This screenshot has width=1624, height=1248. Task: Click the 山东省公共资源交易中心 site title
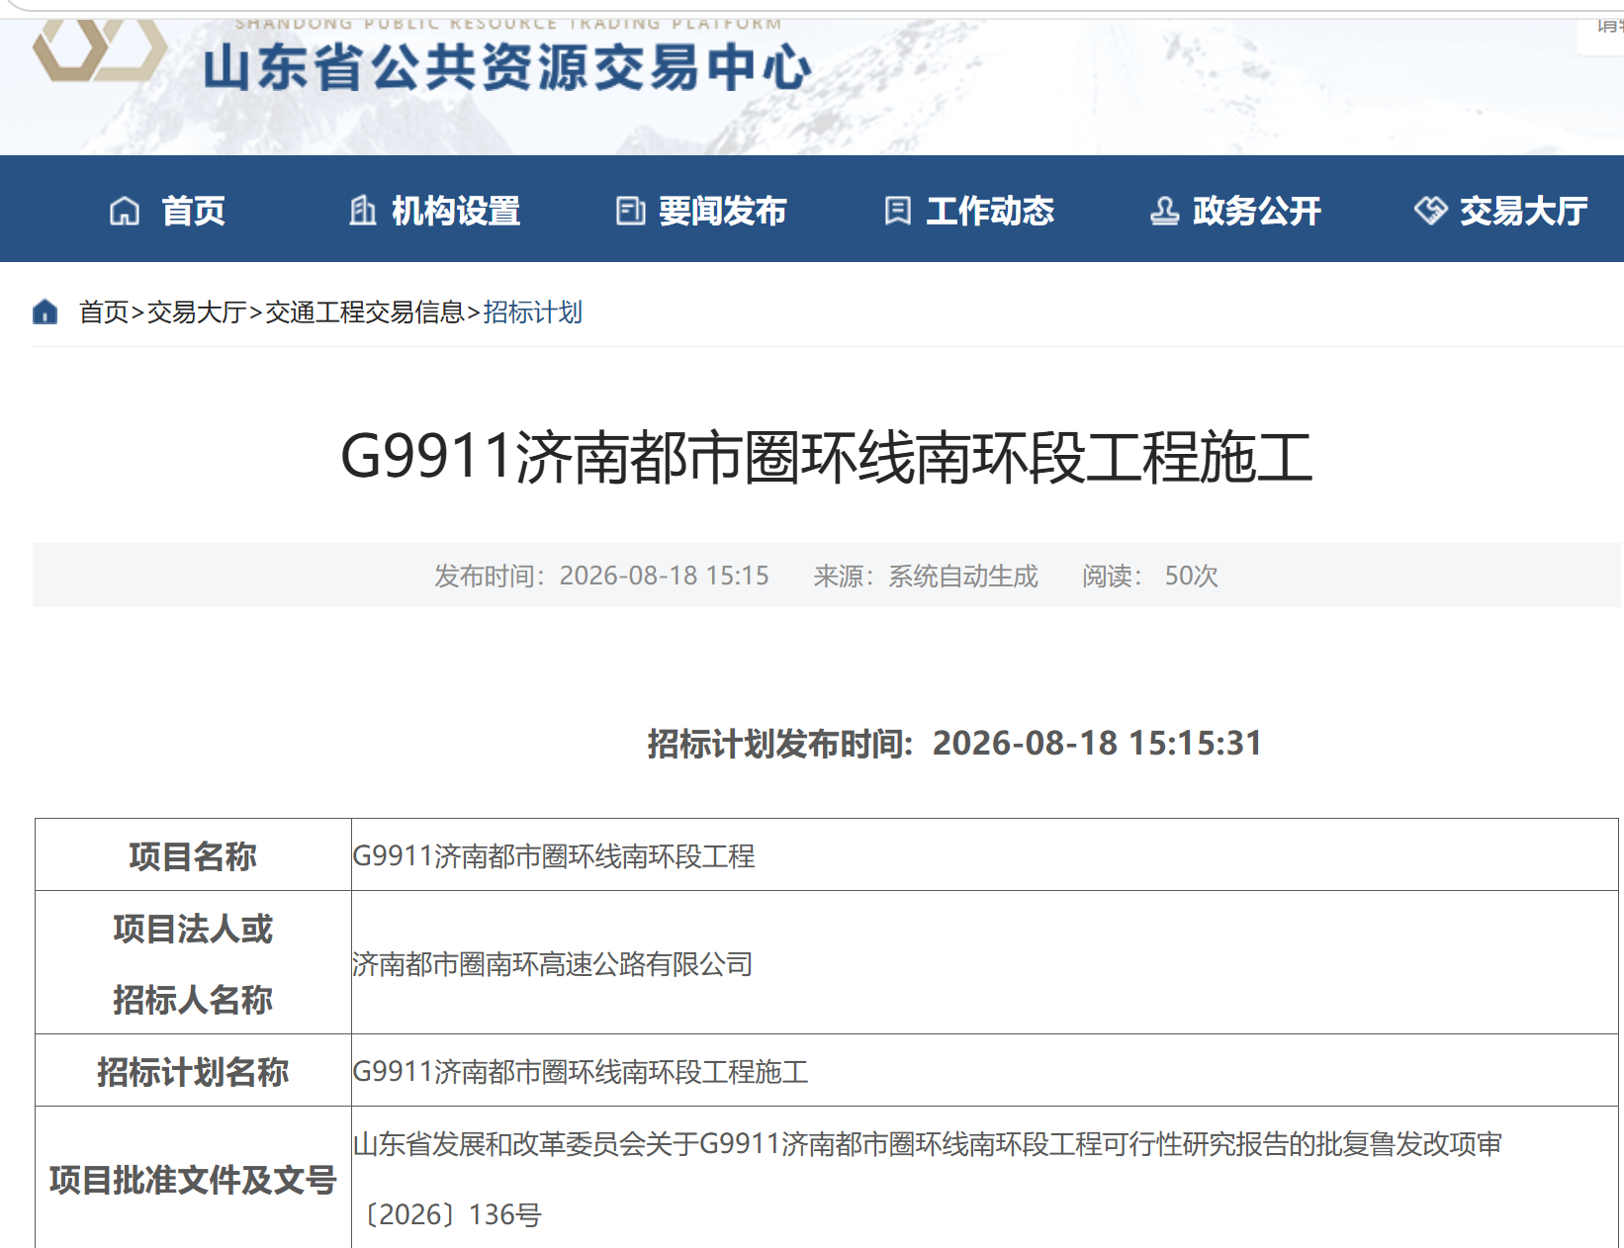507,67
